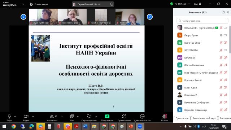Click the Выйти leave meeting button
This screenshot has width=231, height=130.
tap(165, 118)
